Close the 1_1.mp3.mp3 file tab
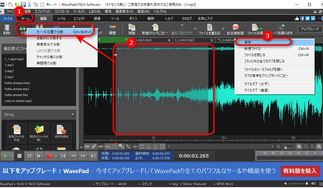 pyautogui.click(x=211, y=40)
